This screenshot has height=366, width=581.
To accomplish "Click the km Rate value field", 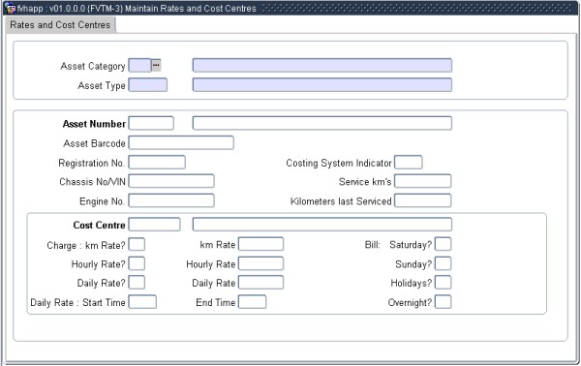I will pyautogui.click(x=261, y=244).
